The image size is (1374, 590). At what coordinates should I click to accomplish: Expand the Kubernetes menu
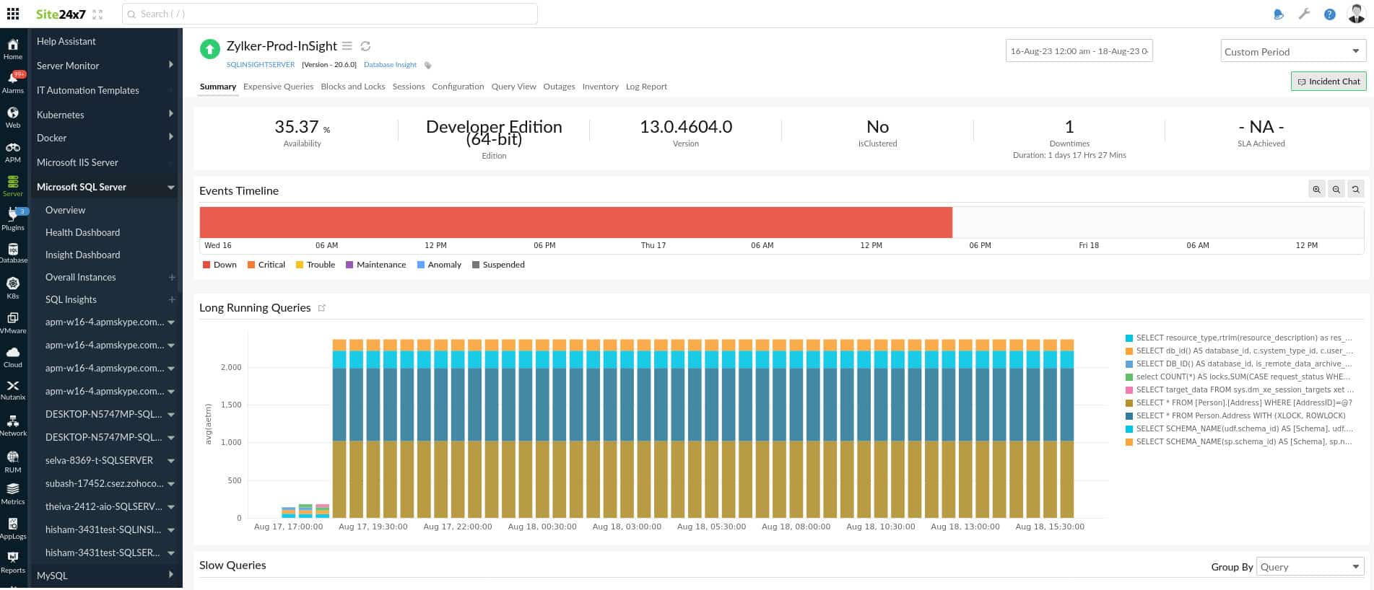(171, 114)
